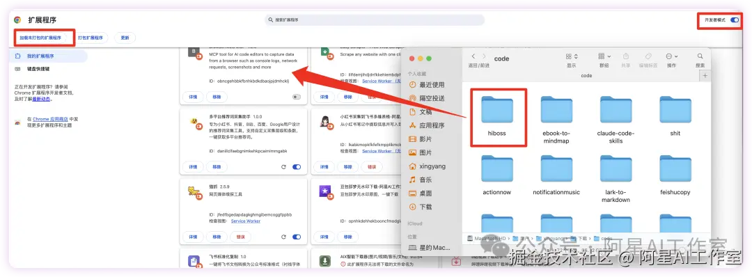Click the 多平台推荐词采集助手 emoji icon
Screen dimensions: 752x277
coord(194,122)
